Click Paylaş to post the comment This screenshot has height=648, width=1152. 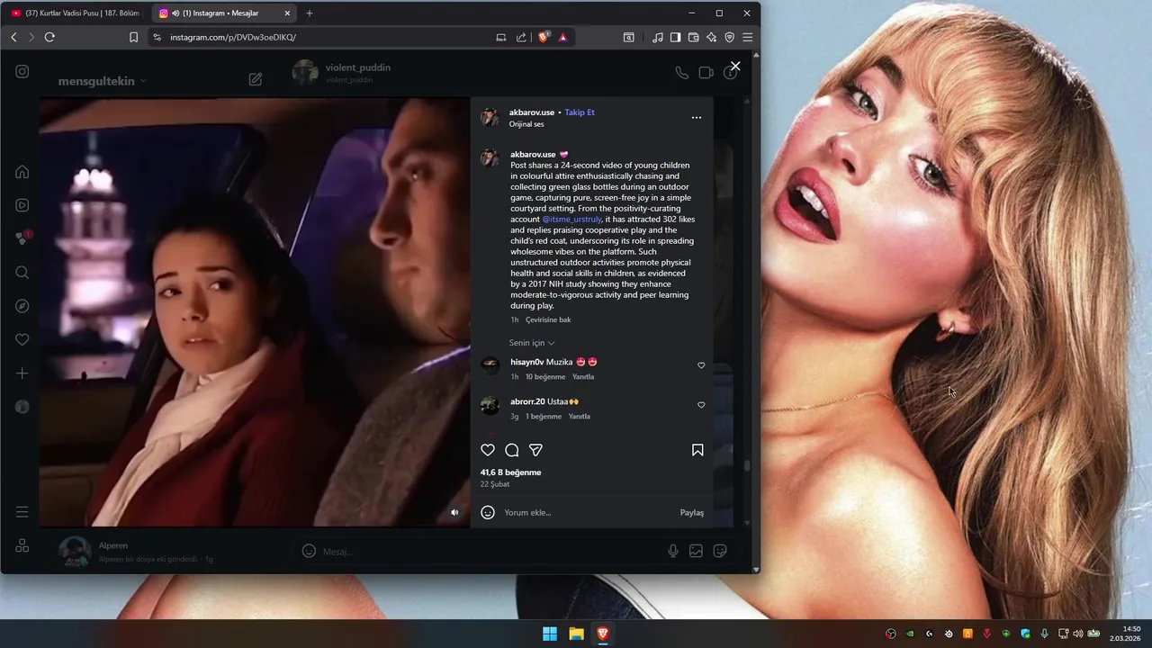coord(692,512)
